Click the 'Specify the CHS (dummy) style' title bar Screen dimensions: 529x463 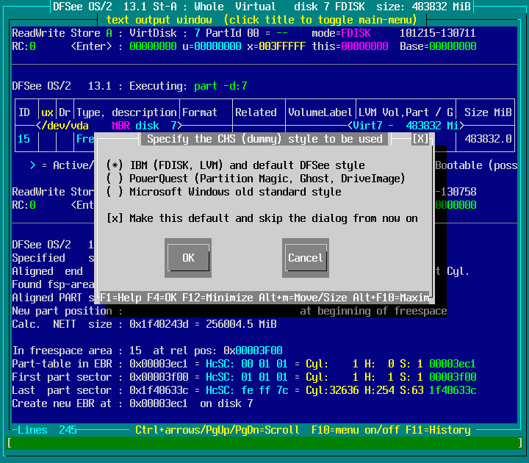click(264, 139)
